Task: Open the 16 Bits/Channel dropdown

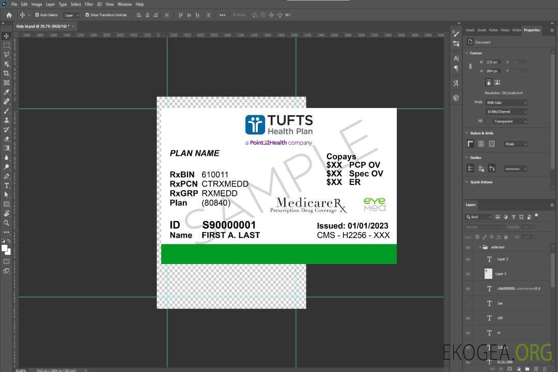Action: pos(506,112)
